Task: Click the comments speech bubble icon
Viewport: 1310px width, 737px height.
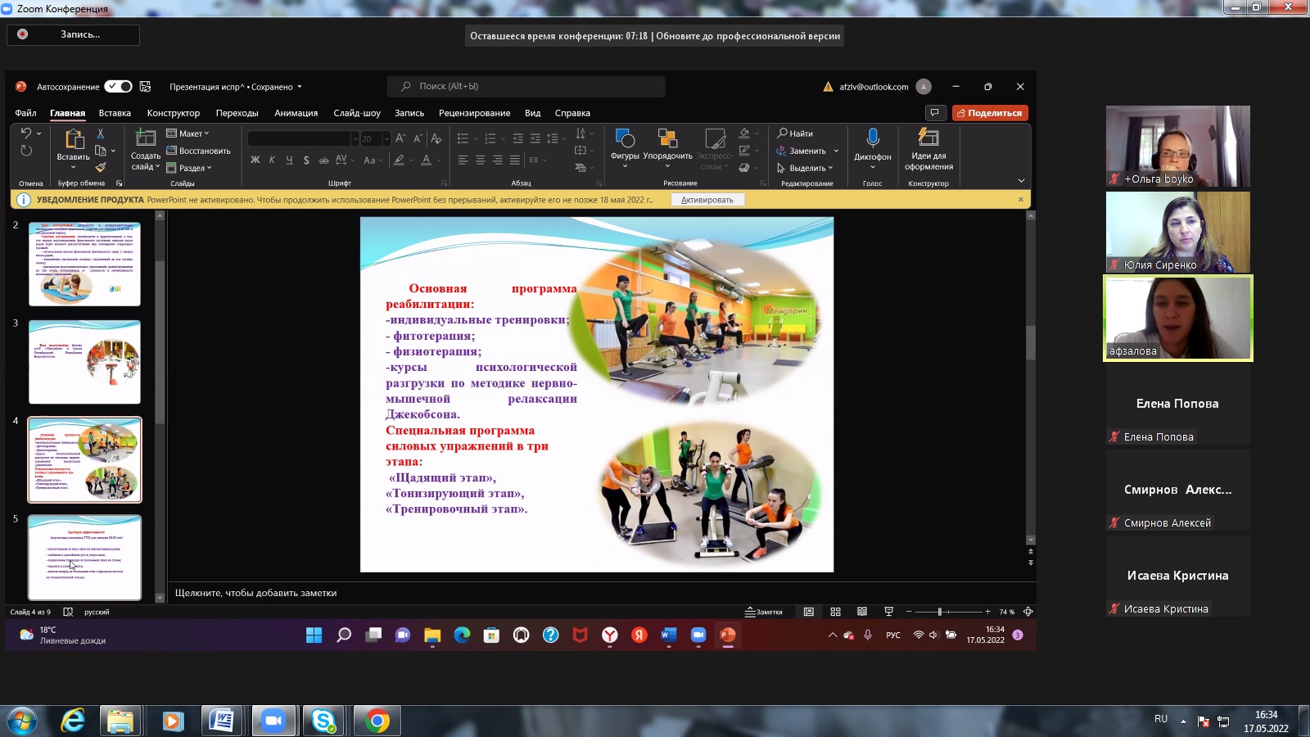Action: pos(934,113)
